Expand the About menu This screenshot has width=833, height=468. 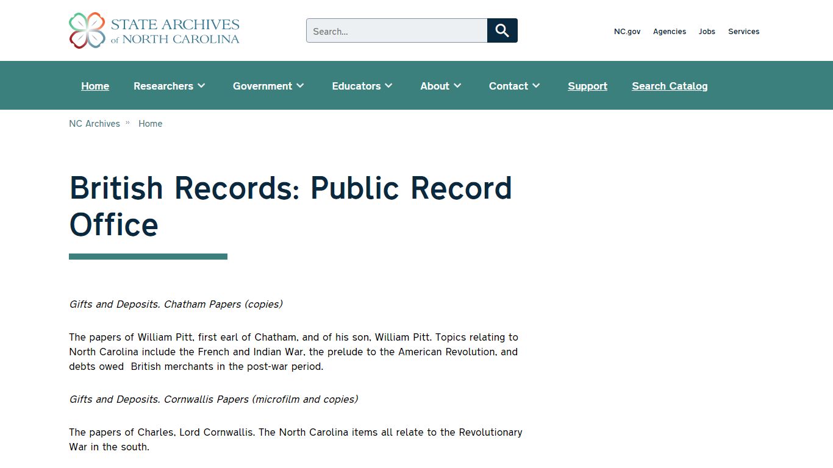click(x=441, y=86)
